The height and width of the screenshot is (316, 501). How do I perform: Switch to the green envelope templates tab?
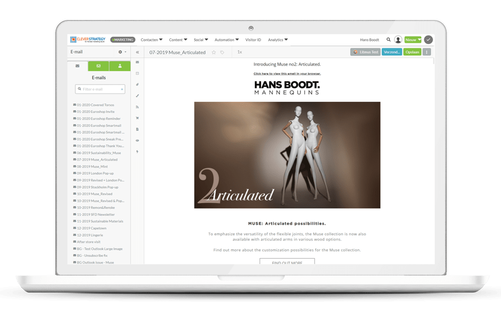[x=99, y=66]
